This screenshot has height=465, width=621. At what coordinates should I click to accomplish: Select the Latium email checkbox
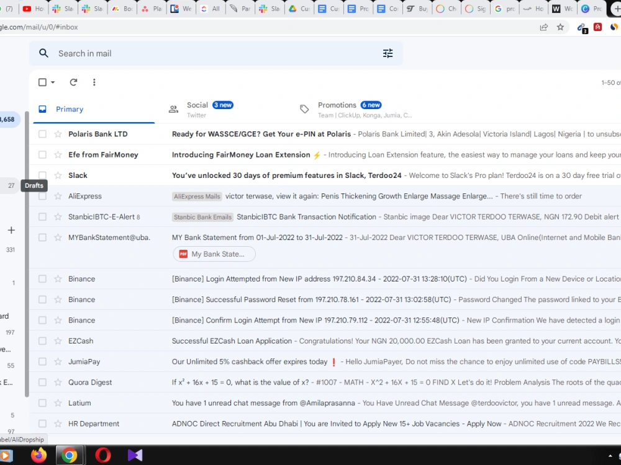coord(42,403)
